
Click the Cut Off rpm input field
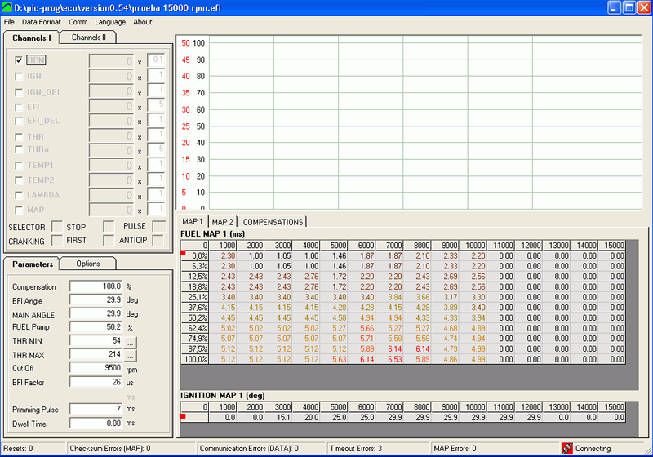pyautogui.click(x=96, y=368)
